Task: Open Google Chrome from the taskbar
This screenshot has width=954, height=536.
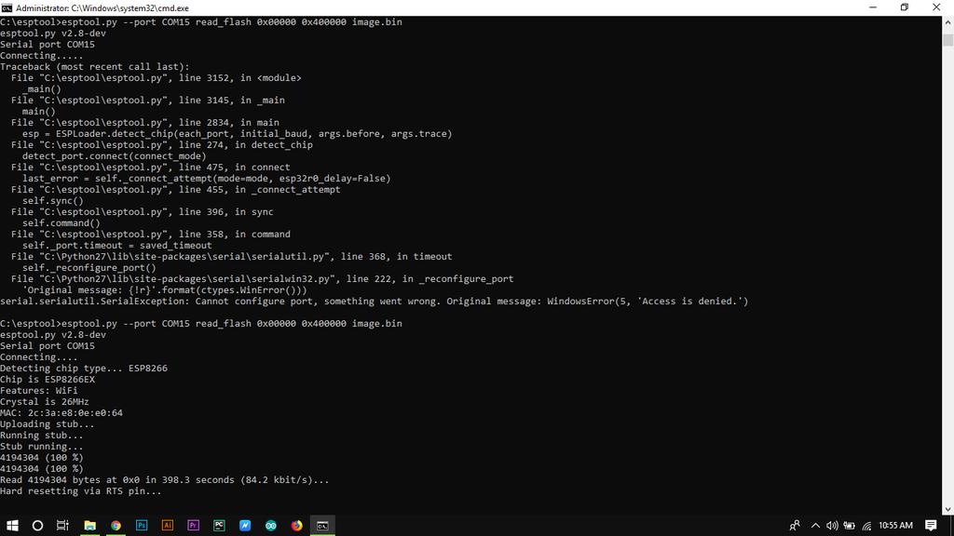Action: point(116,525)
